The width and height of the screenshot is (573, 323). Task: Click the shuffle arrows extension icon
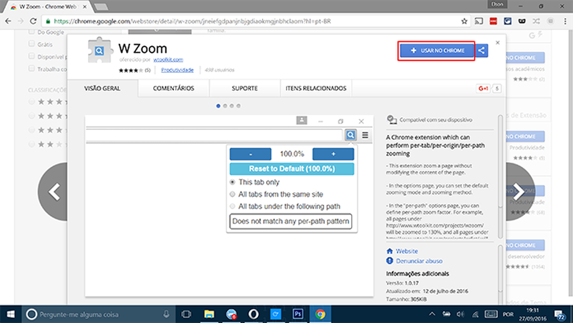[536, 21]
